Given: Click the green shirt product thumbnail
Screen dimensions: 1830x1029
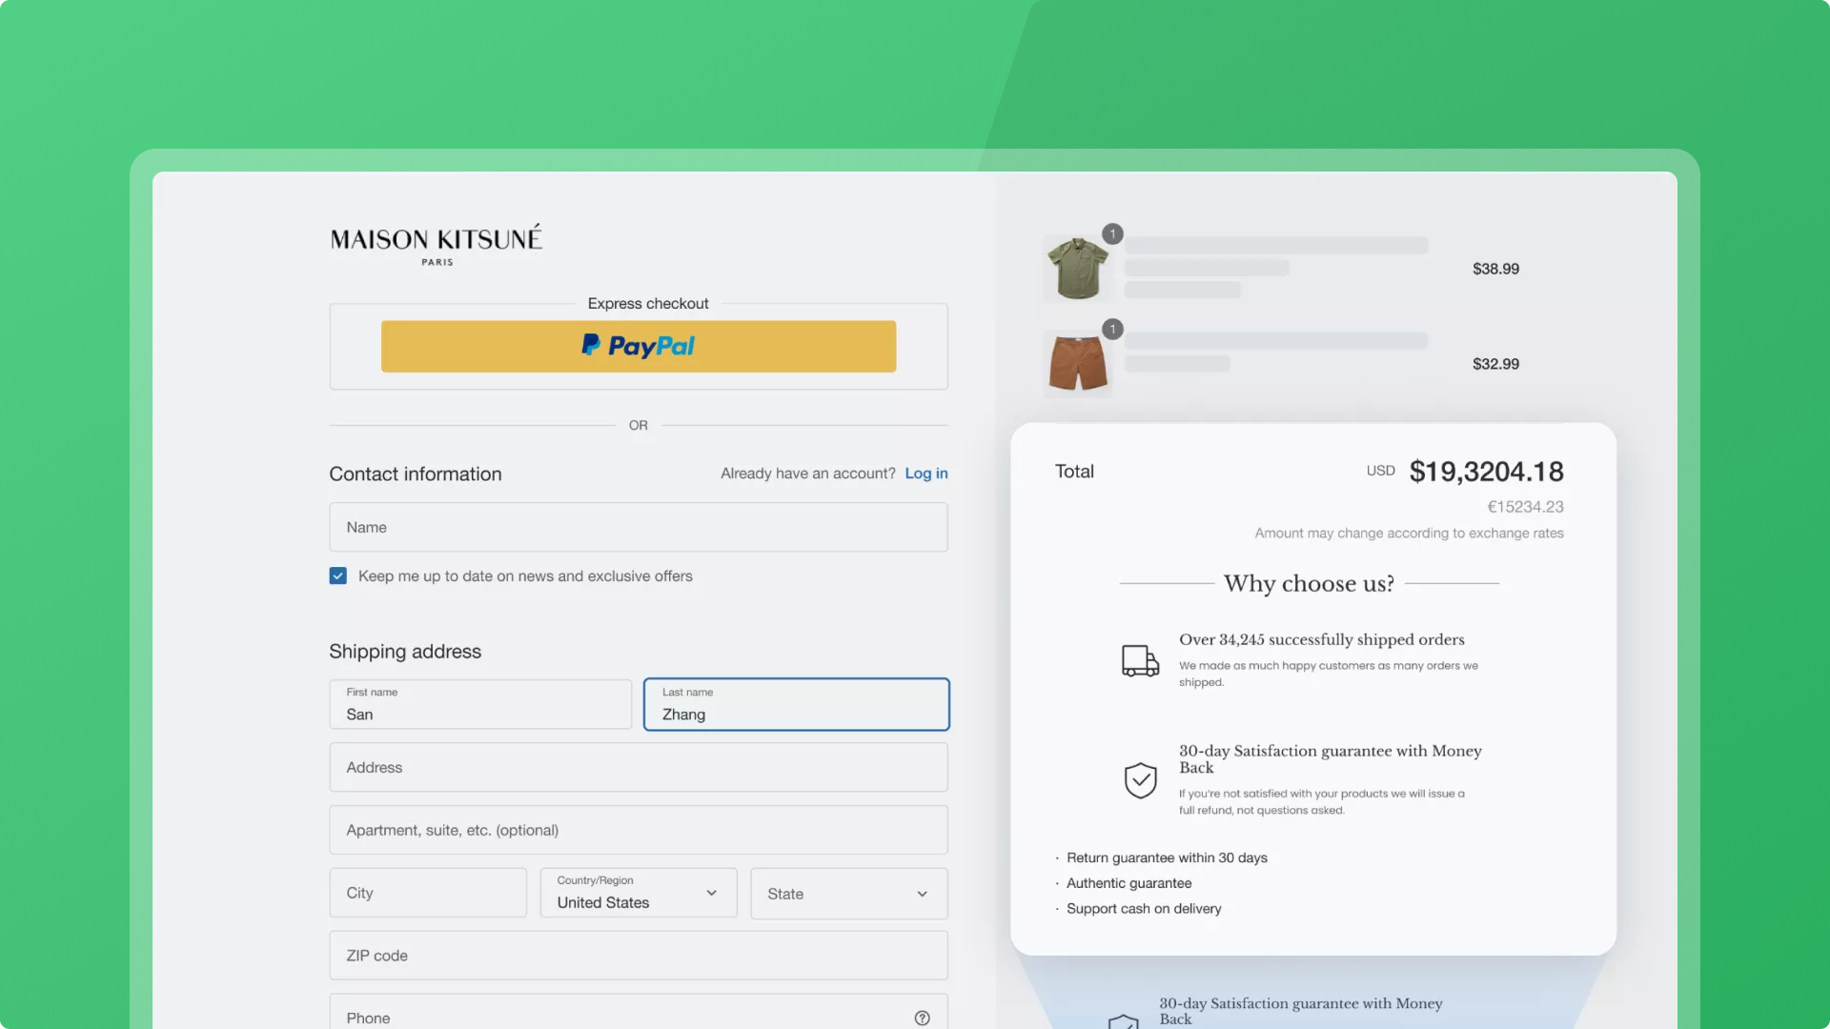Looking at the screenshot, I should tap(1077, 270).
